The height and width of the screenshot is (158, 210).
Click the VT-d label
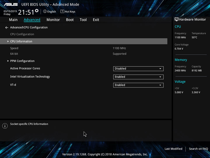click(13, 85)
